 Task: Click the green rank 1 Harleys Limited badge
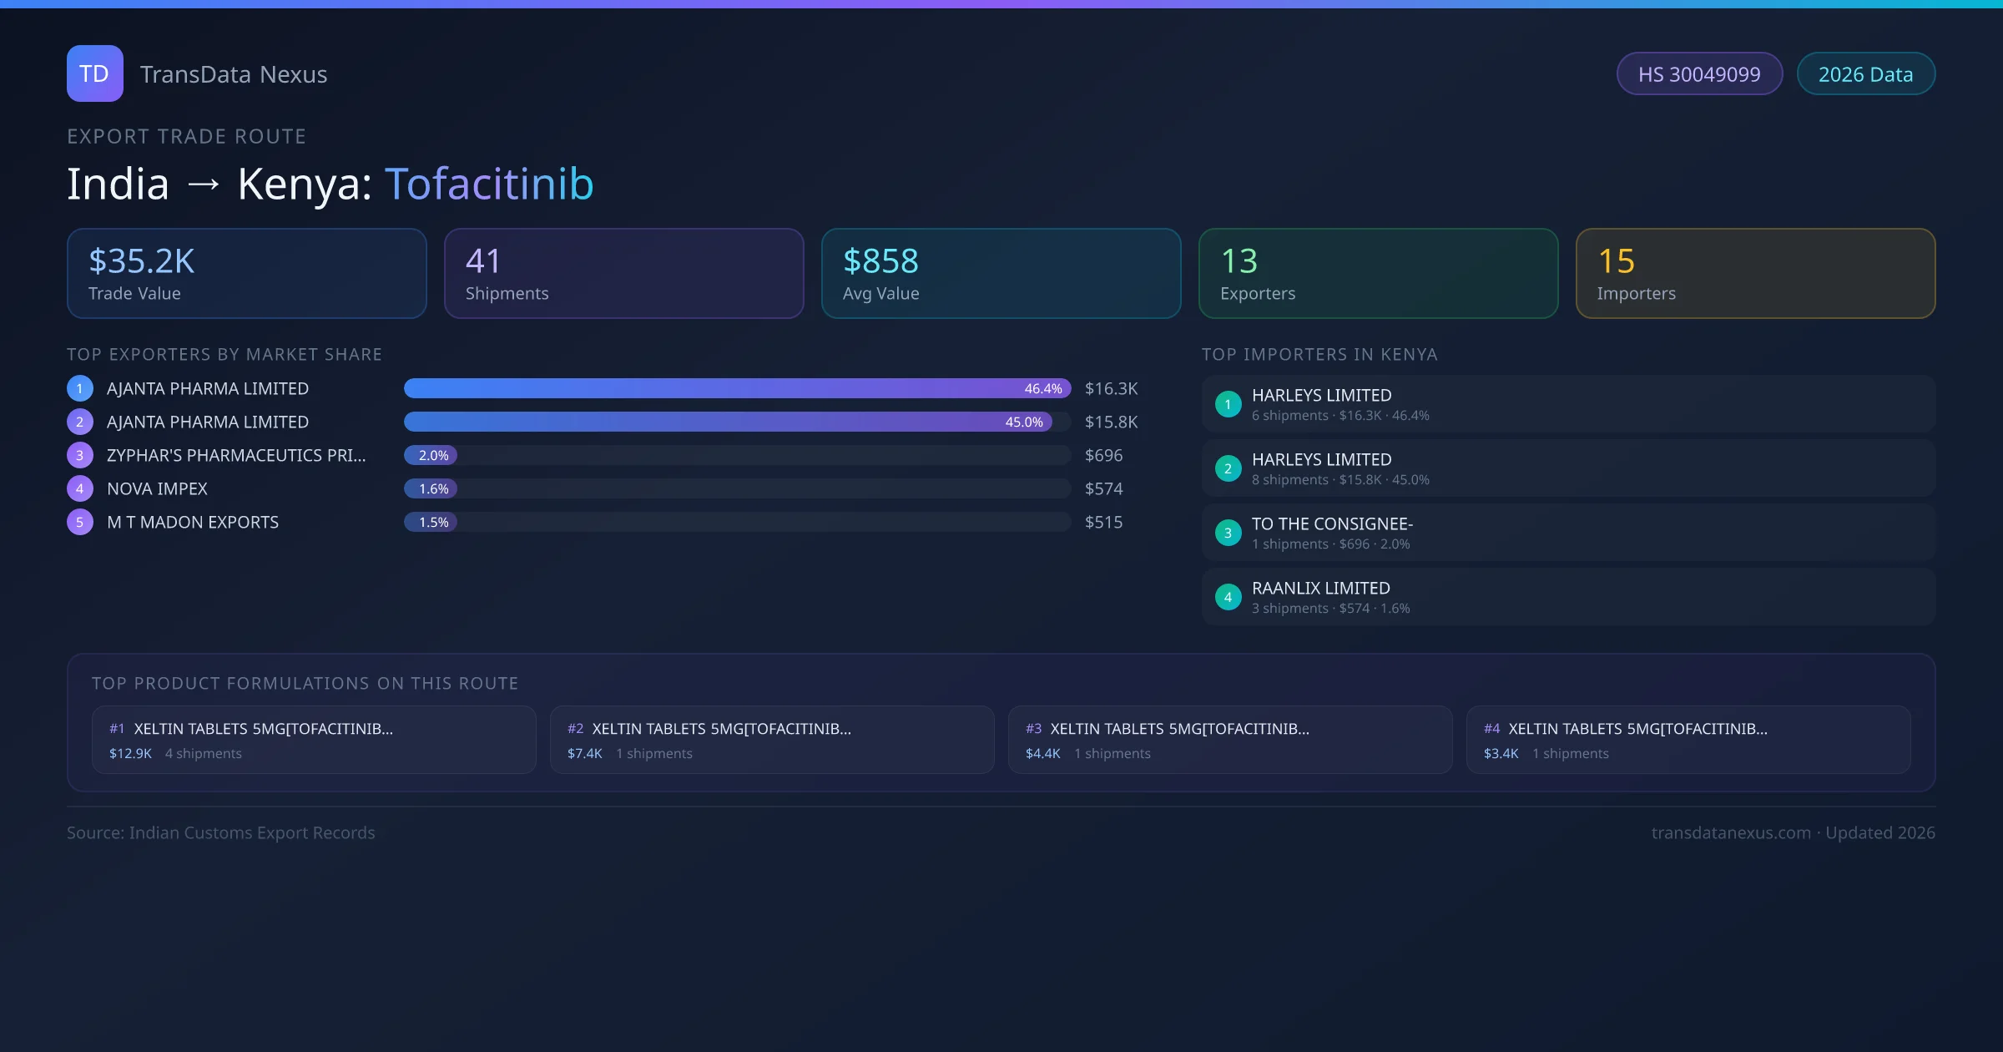point(1228,404)
